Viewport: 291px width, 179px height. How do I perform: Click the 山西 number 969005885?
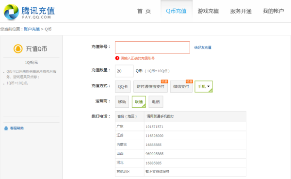154,154
